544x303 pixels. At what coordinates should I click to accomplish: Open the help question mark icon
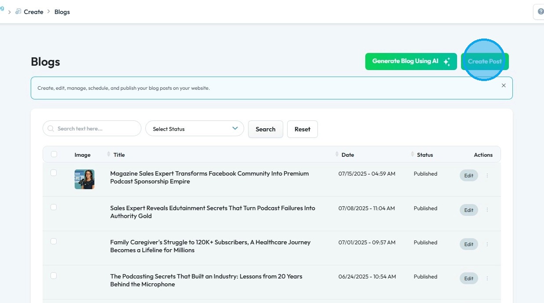[x=540, y=12]
